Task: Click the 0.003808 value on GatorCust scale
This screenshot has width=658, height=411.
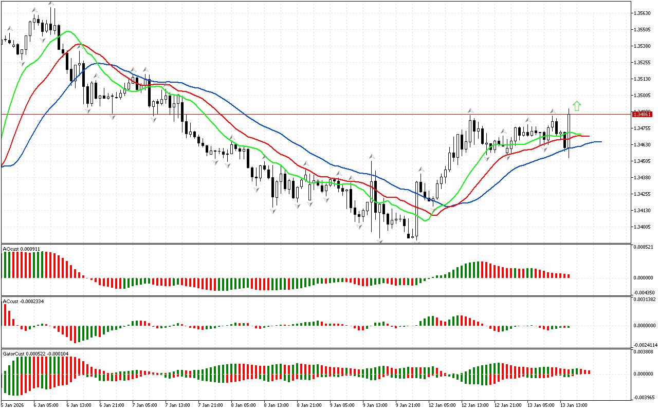Action: 645,352
